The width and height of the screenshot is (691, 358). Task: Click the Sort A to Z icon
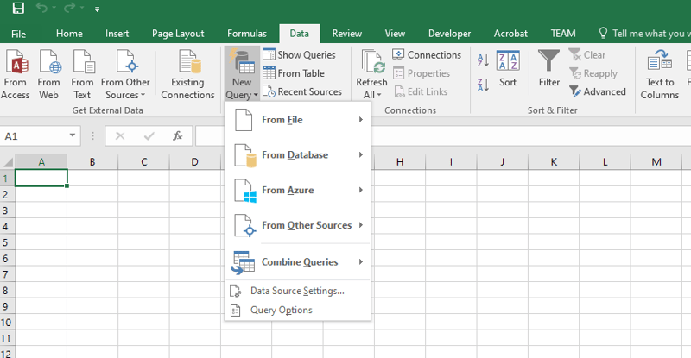pyautogui.click(x=482, y=60)
